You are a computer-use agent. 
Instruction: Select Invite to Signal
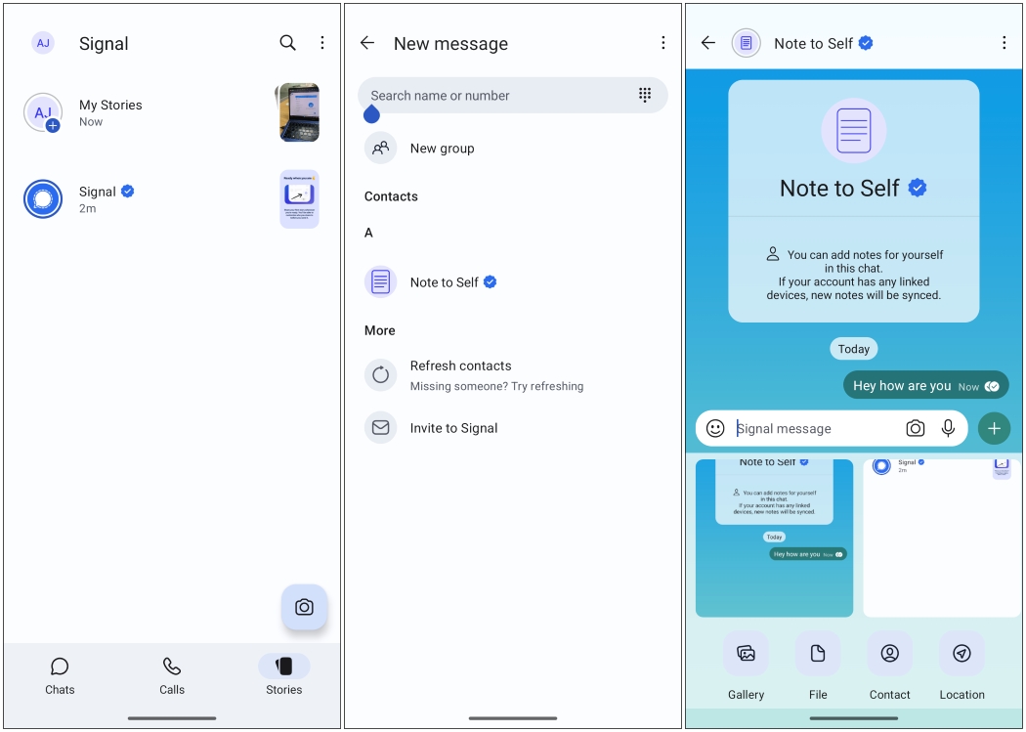pyautogui.click(x=453, y=428)
